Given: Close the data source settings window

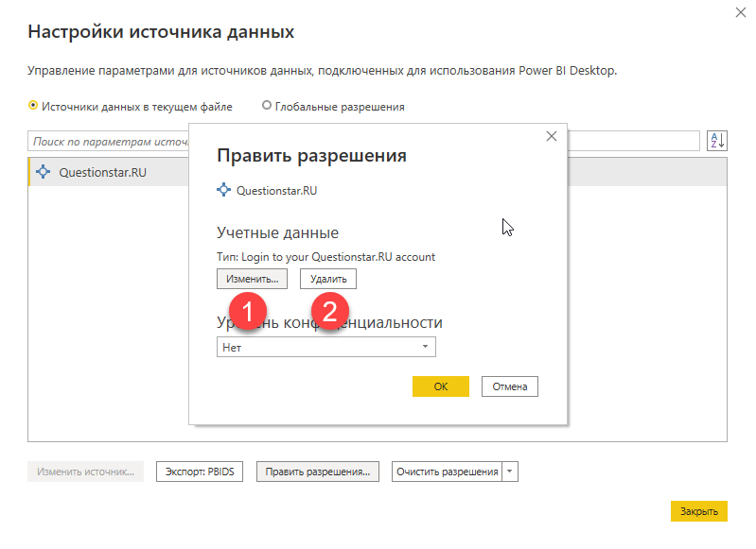Looking at the screenshot, I should pos(741,12).
